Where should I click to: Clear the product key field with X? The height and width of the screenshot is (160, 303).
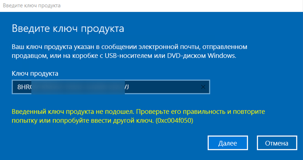203,87
